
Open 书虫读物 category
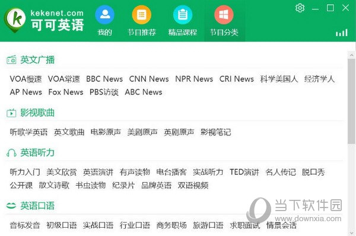pyautogui.click(x=91, y=185)
